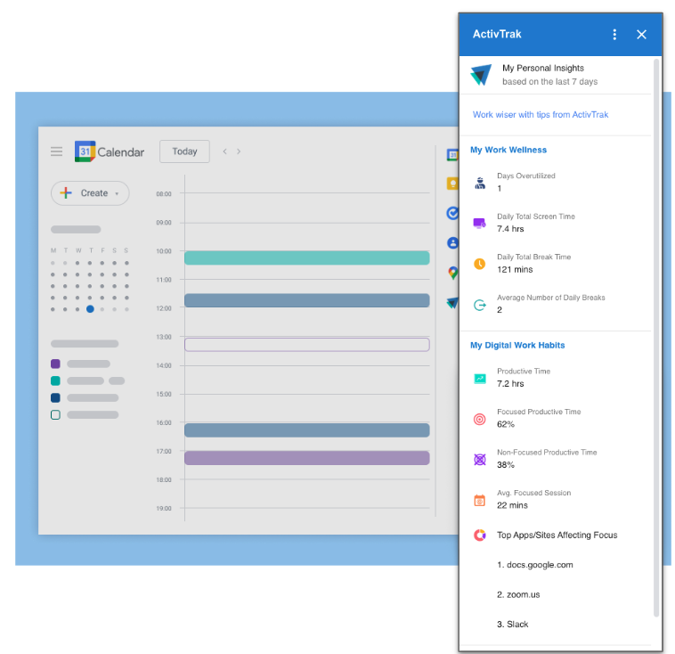Click the 62% focused productive value
Screen dimensions: 675x654
pos(506,424)
